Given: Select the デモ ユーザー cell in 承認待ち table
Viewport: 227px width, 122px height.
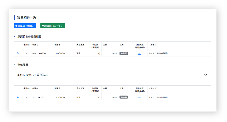Looking at the screenshot, I should tap(39, 54).
